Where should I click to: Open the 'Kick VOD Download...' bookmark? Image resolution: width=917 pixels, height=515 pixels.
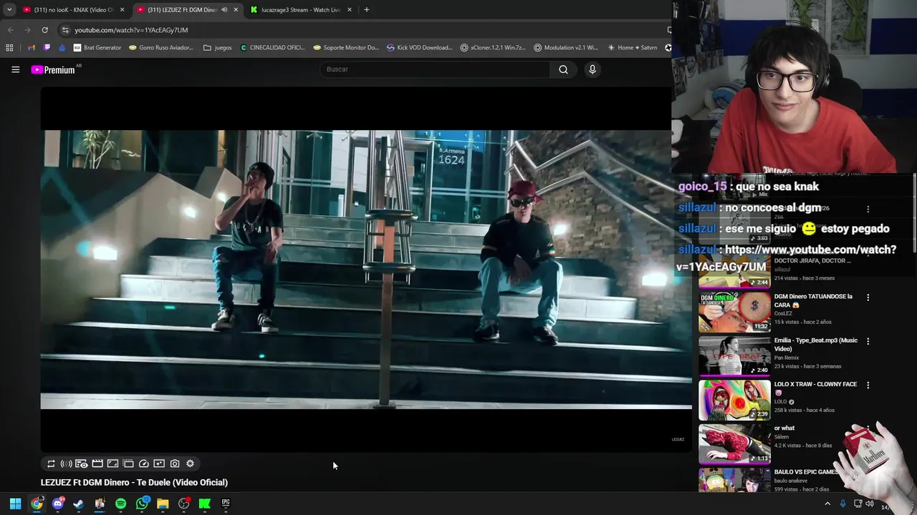419,48
